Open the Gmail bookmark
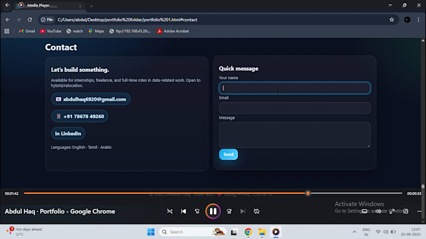The image size is (426, 239). (x=26, y=31)
